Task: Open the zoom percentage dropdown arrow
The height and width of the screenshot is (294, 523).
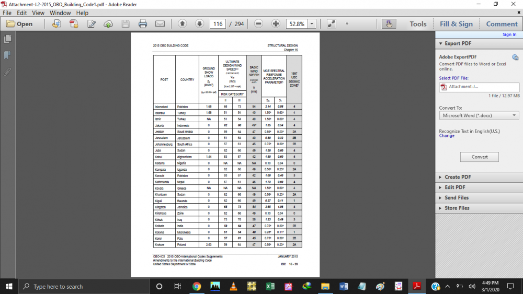Action: click(312, 24)
